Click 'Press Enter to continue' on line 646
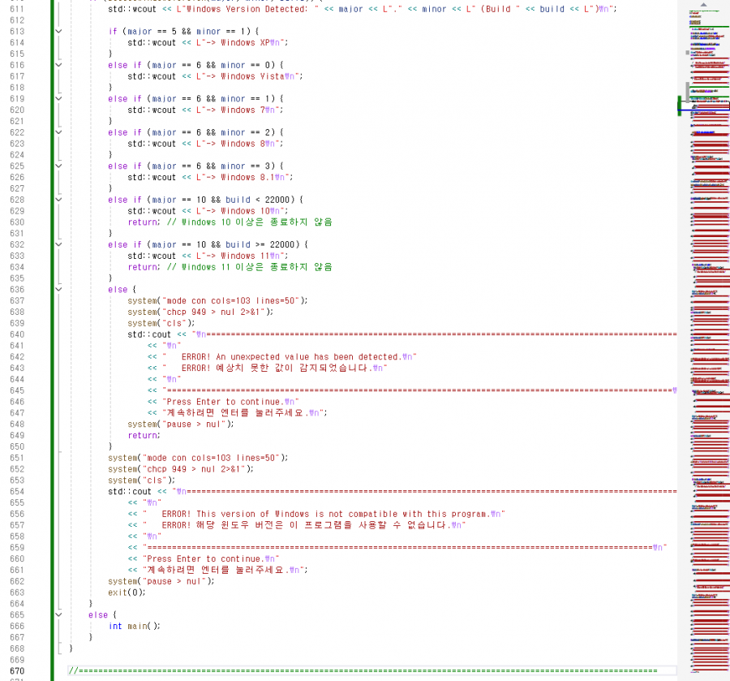Screen dimensions: 730x681 click(x=224, y=402)
